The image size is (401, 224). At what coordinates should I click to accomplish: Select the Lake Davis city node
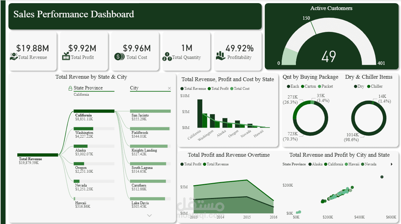click(150, 199)
